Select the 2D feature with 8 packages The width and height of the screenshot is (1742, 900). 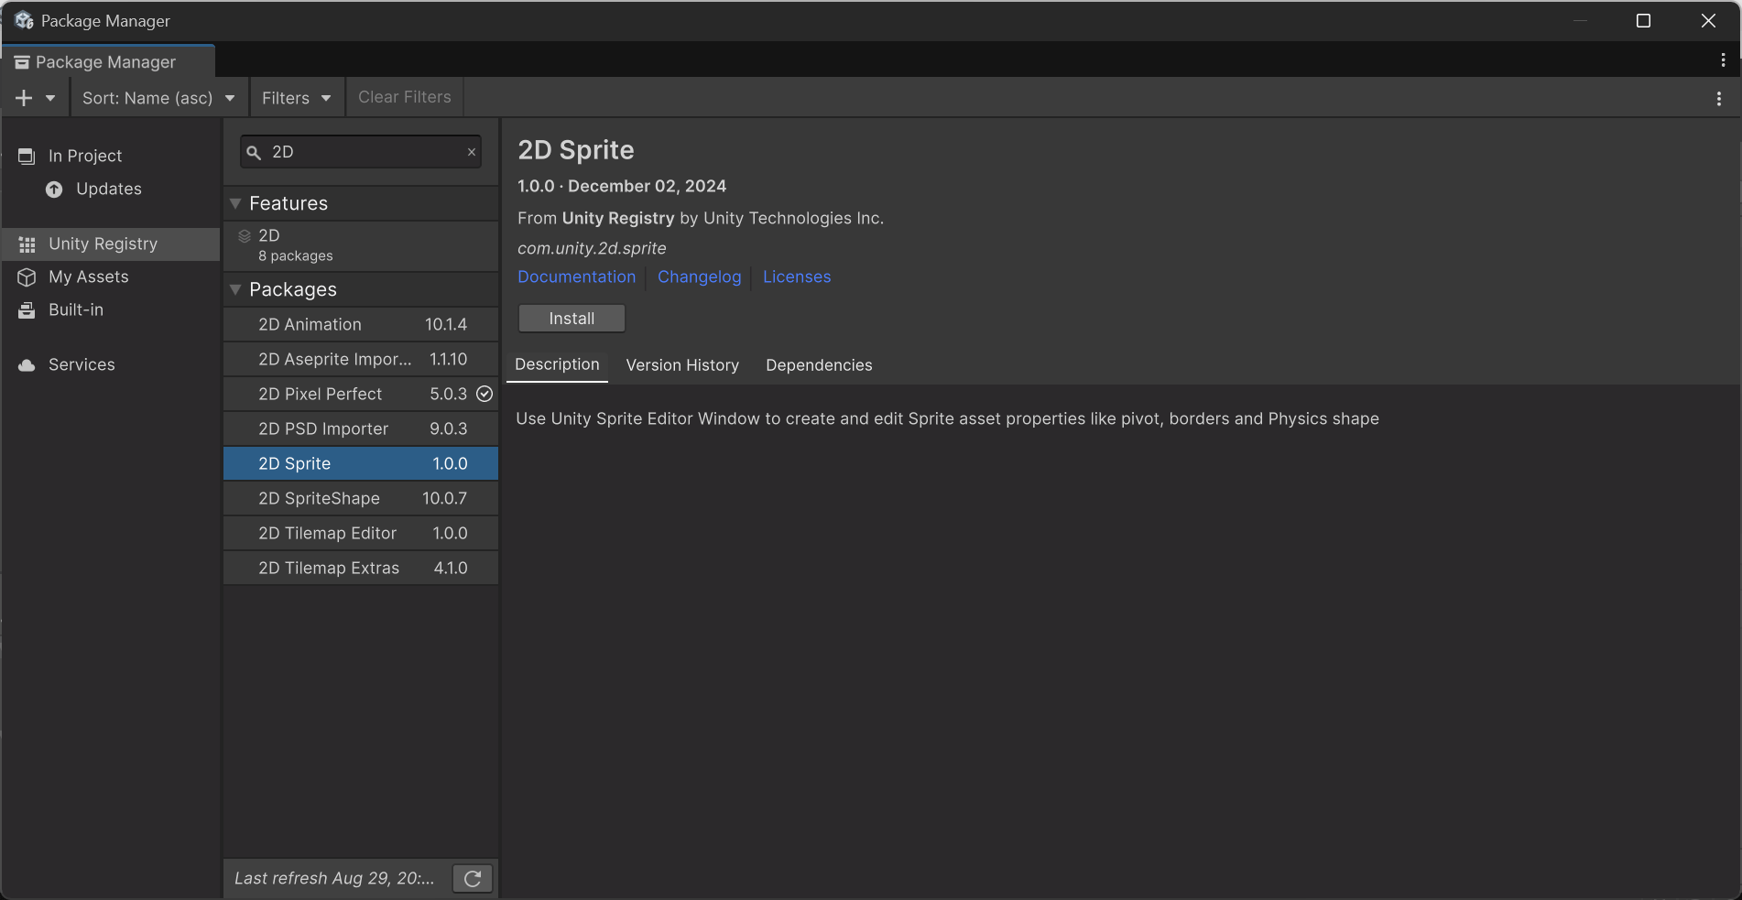coord(361,245)
